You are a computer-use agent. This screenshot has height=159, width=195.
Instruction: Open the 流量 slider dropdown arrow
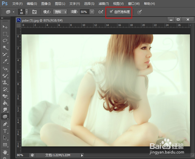pos(92,12)
